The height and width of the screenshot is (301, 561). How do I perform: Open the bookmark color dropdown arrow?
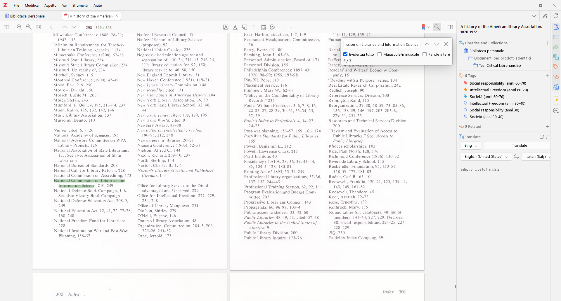pos(429,27)
